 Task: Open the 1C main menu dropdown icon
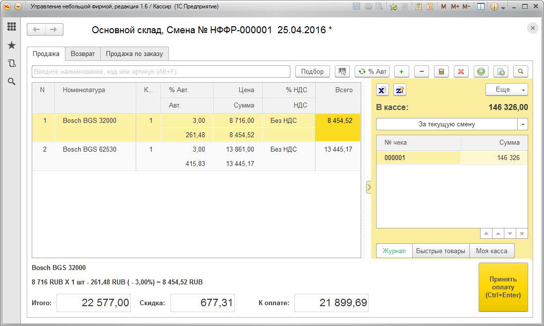pyautogui.click(x=18, y=6)
